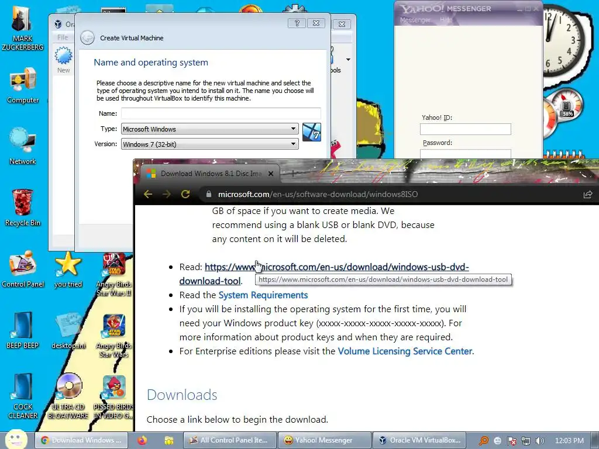
Task: Click the clock gadget on desktop
Action: (x=562, y=40)
